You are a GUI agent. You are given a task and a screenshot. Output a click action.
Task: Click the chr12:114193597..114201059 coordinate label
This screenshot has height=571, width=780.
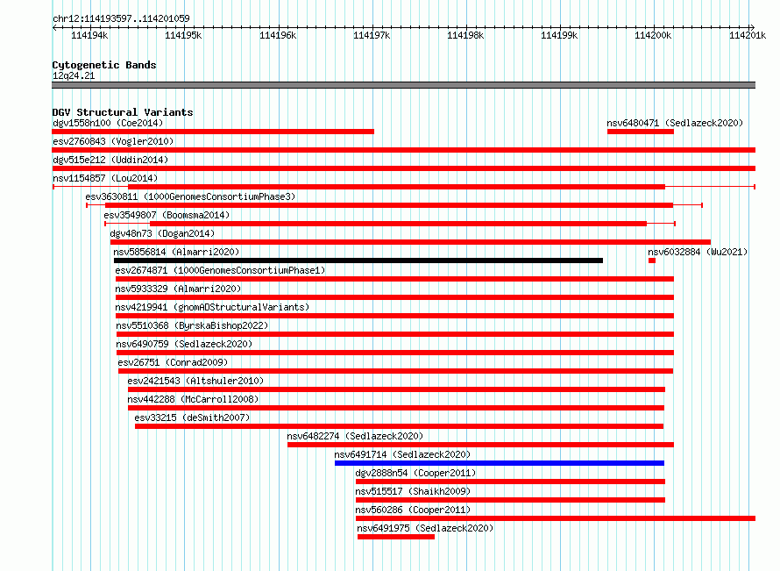tap(121, 18)
